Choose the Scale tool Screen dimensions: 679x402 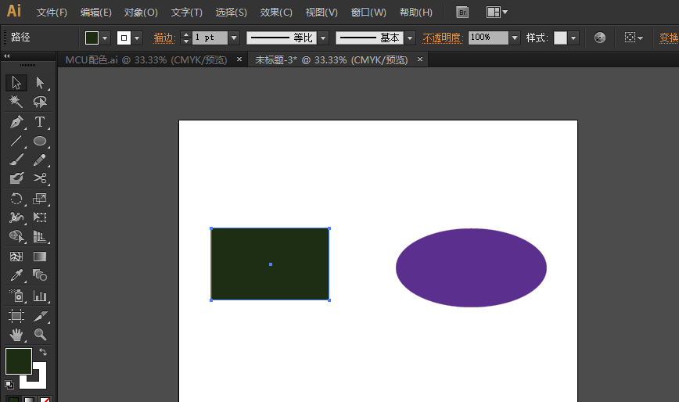(x=40, y=199)
